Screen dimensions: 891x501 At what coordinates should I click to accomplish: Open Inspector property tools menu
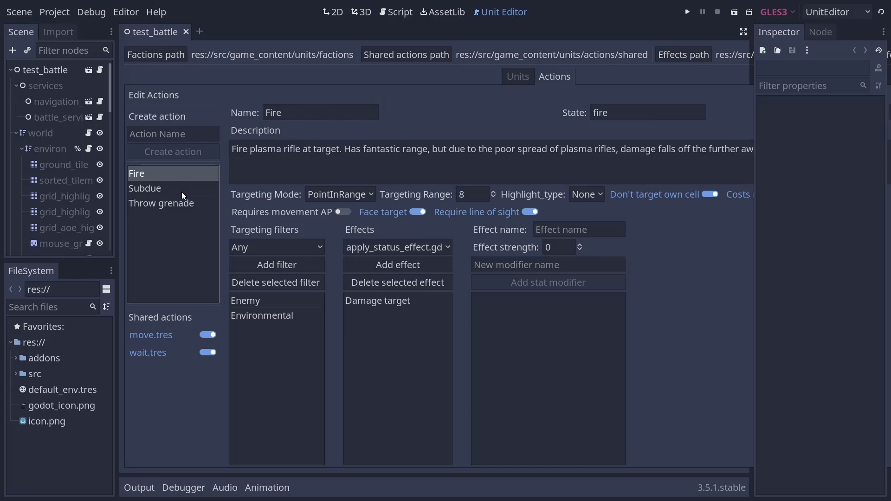878,86
